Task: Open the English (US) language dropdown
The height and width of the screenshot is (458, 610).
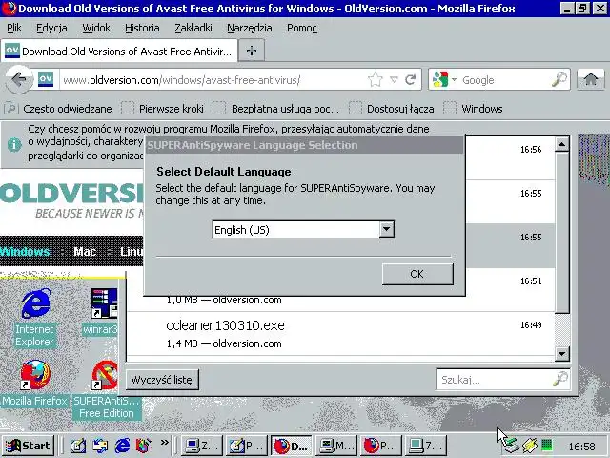Action: (x=387, y=229)
